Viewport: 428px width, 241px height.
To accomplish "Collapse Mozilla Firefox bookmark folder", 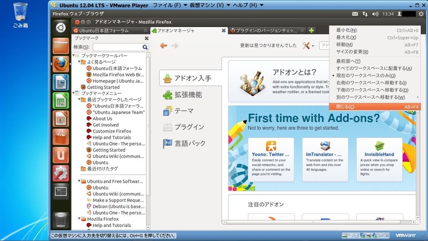I will point(79,219).
